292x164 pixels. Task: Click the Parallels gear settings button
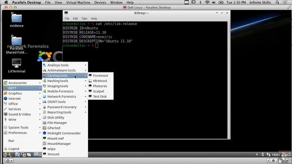click(x=273, y=160)
